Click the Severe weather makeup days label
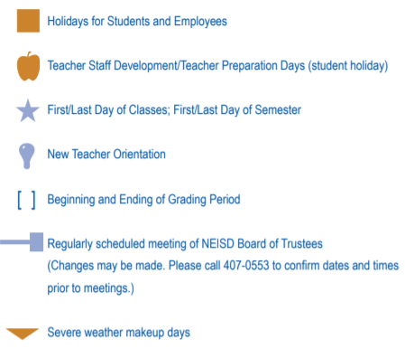 coord(119,333)
